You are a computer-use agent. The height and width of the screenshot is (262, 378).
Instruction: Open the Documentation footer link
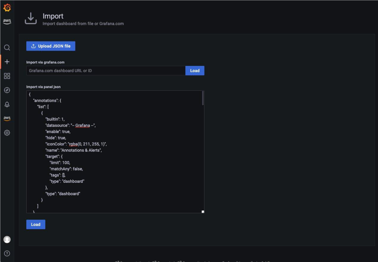[130, 261]
